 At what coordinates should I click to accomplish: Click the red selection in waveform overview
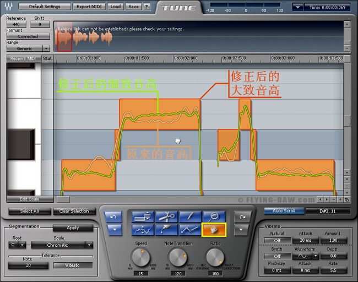tap(64, 37)
